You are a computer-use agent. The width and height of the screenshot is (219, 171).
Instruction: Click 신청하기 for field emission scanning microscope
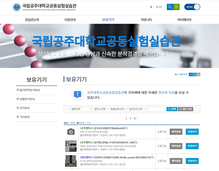pyautogui.click(x=192, y=146)
